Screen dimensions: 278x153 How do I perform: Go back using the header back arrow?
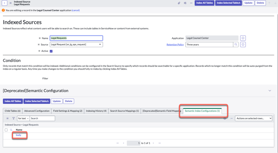pos(4,3)
